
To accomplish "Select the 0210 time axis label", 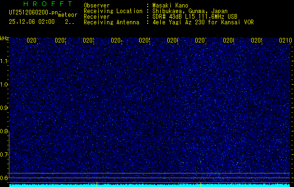I will [286, 40].
